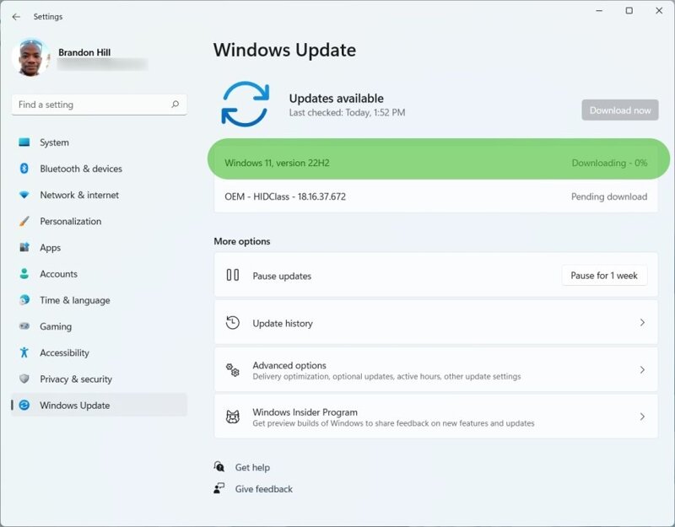Open Bluetooth & devices category
This screenshot has height=527, width=675.
(100, 169)
